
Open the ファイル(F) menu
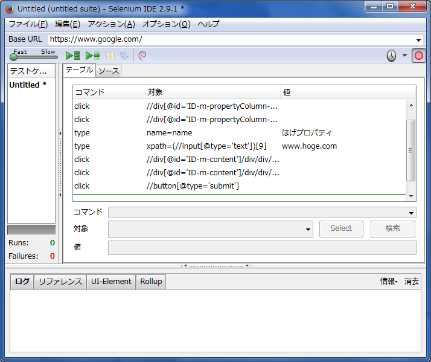(28, 24)
